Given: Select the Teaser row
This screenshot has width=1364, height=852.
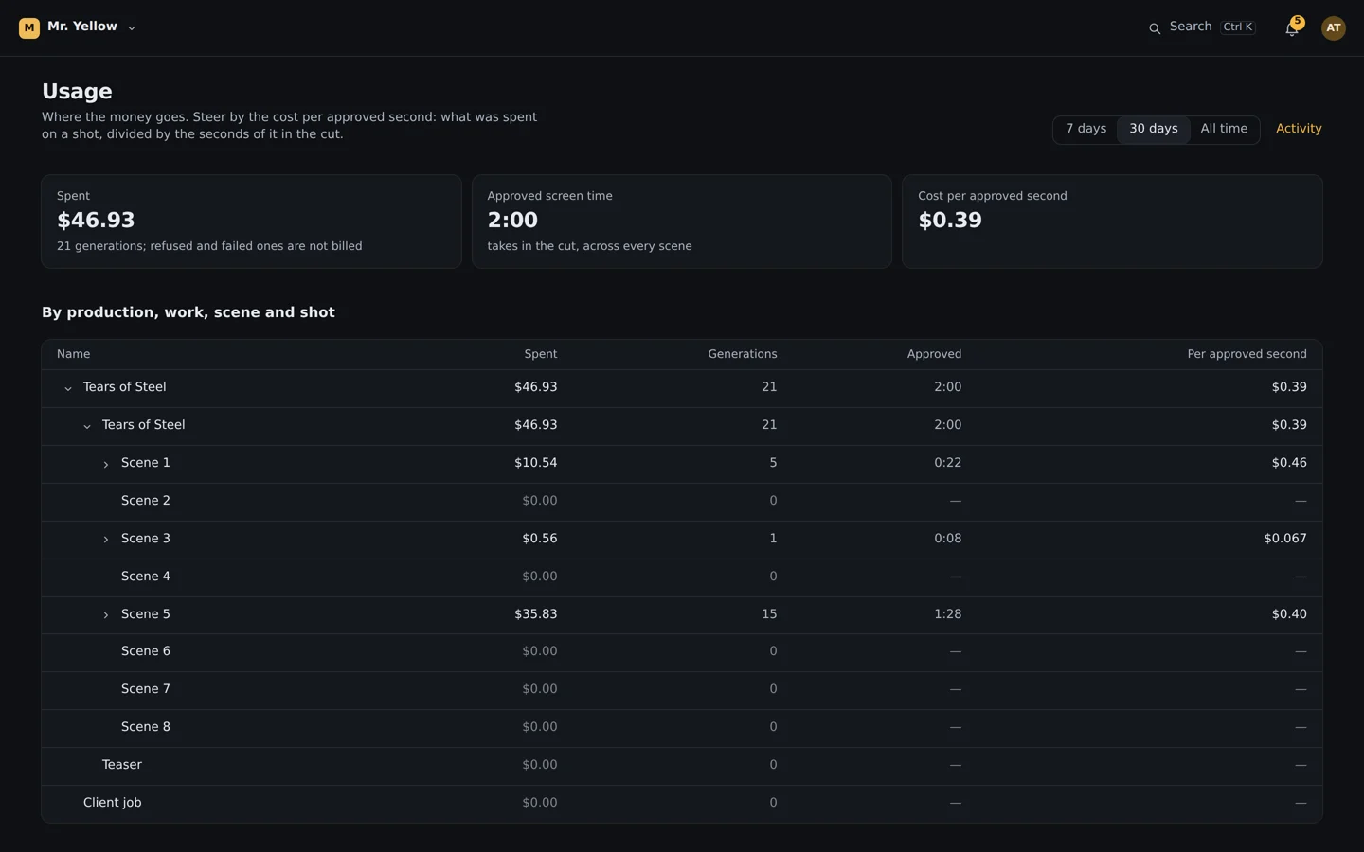Looking at the screenshot, I should pyautogui.click(x=682, y=766).
